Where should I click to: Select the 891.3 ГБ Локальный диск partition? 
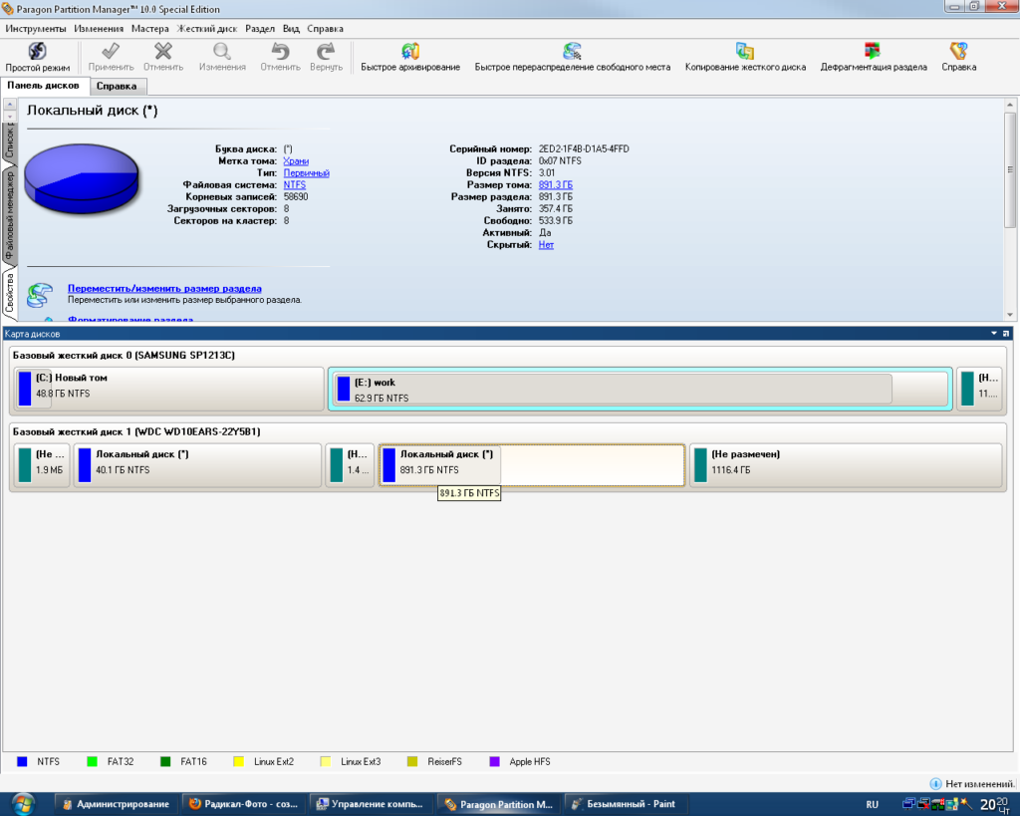532,465
